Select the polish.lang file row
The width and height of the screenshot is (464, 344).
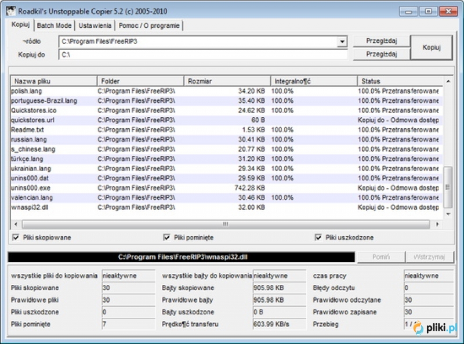coord(227,91)
